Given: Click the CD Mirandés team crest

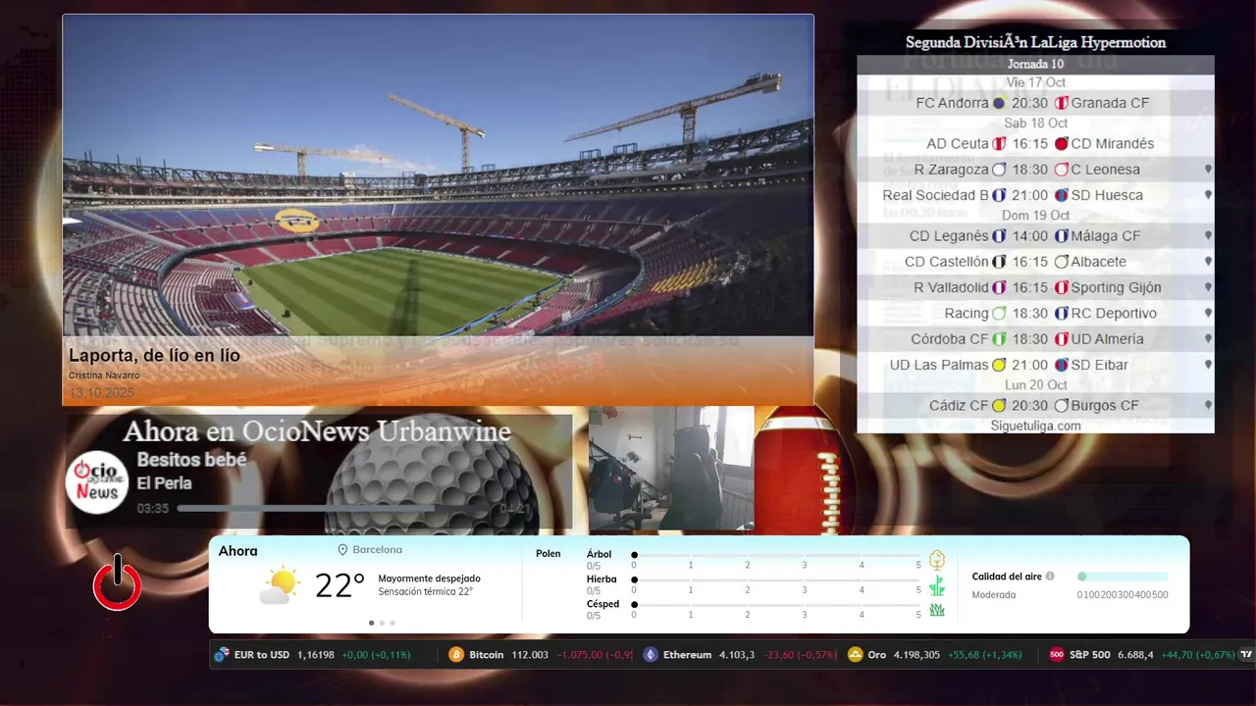Looking at the screenshot, I should coord(1061,144).
